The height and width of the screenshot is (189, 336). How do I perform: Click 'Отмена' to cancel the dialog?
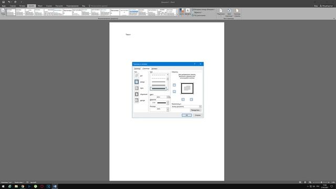(x=197, y=115)
